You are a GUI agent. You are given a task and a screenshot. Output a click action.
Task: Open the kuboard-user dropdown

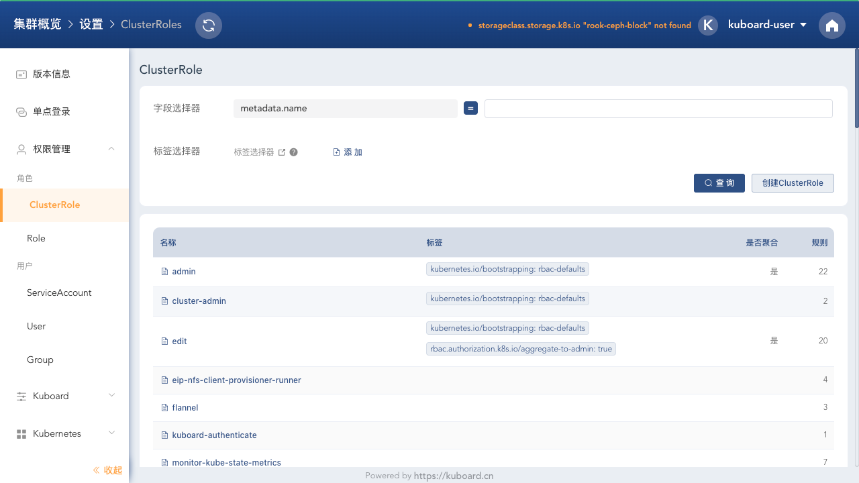pyautogui.click(x=767, y=25)
